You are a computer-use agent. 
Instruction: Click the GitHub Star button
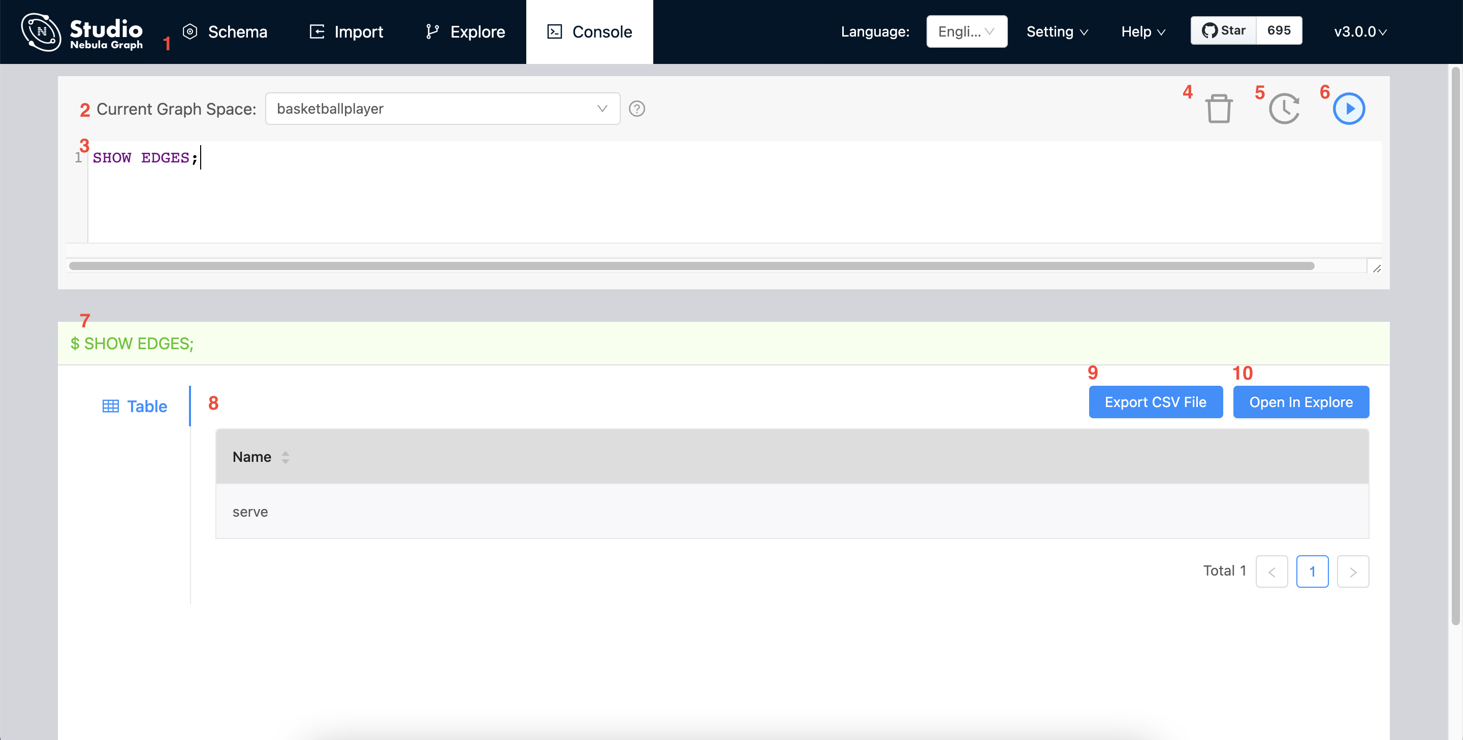click(1223, 30)
